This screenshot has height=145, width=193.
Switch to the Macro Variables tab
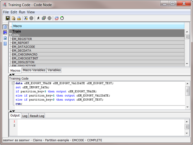click(x=34, y=70)
